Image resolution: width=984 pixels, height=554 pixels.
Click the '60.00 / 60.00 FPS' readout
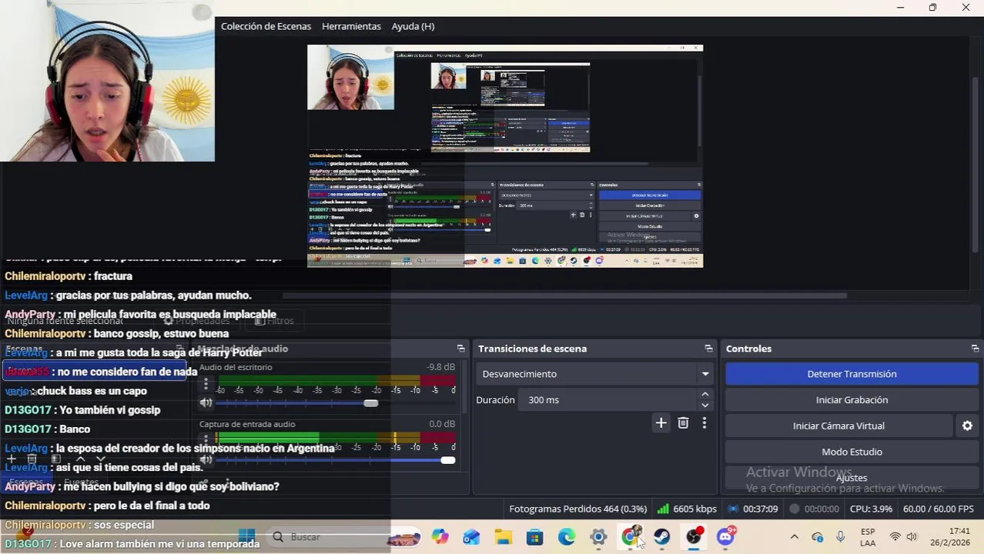[x=938, y=509]
